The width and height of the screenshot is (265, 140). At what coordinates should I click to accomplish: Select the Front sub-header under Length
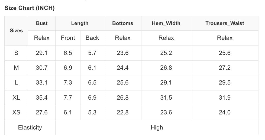point(68,38)
